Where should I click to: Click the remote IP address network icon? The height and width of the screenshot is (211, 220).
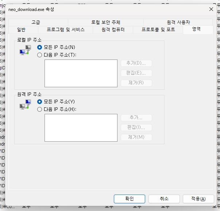click(x=25, y=105)
